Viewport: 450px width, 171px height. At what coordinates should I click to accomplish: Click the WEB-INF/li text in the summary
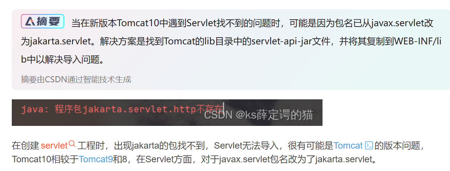pyautogui.click(x=418, y=41)
